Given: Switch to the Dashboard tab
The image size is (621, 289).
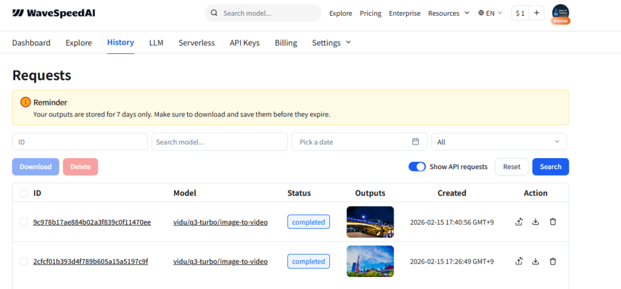Looking at the screenshot, I should [x=31, y=42].
